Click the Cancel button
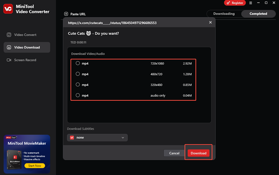This screenshot has height=175, width=279. pos(174,153)
